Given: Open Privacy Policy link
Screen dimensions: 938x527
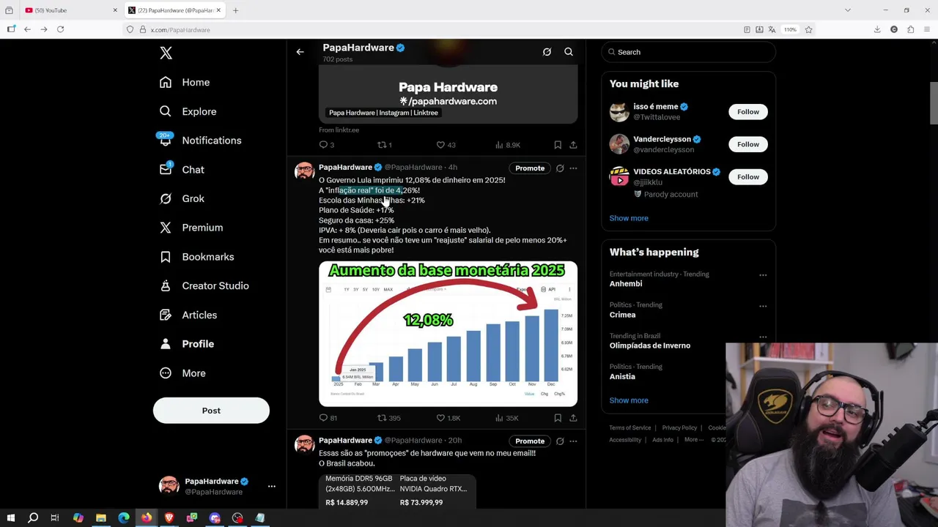Looking at the screenshot, I should click(x=679, y=428).
